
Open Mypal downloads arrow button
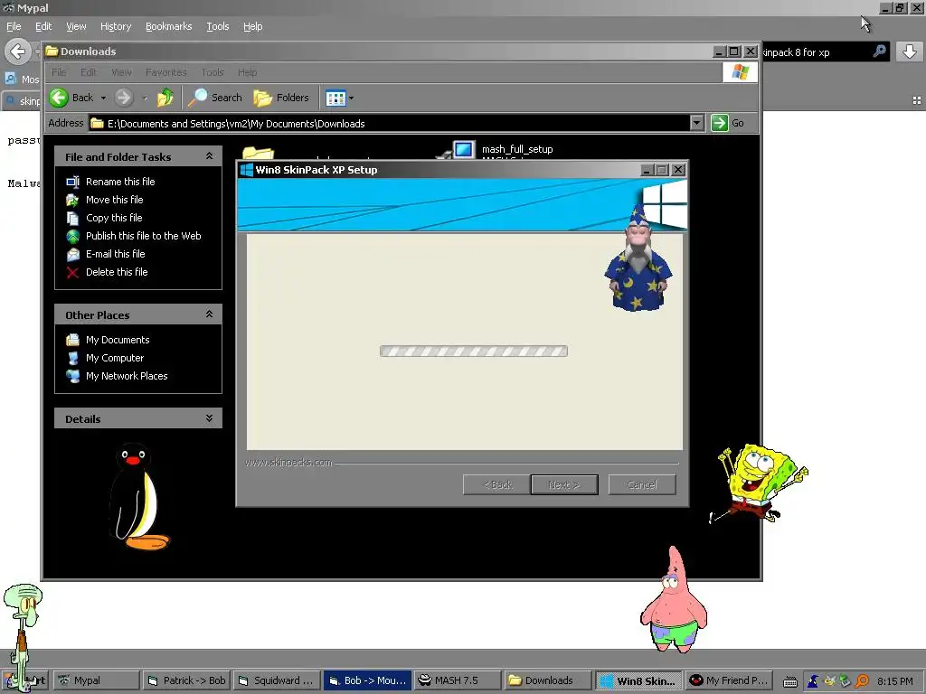[910, 52]
